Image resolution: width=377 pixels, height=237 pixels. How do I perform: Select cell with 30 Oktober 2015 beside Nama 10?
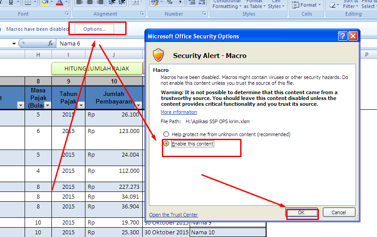pyautogui.click(x=166, y=232)
